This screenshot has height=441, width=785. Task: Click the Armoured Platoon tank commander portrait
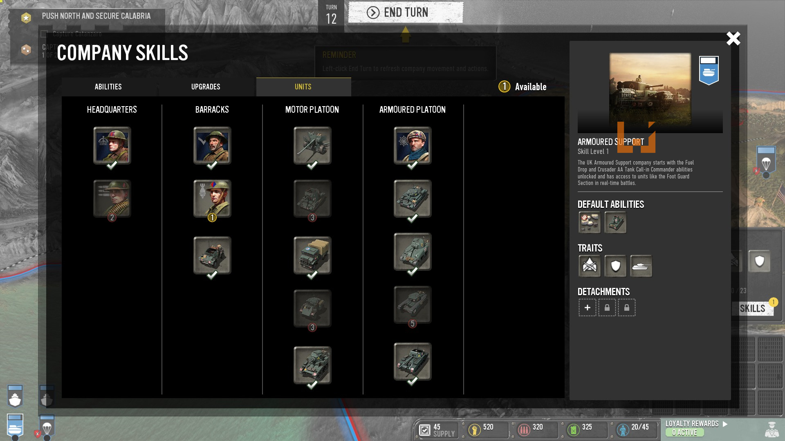point(413,145)
